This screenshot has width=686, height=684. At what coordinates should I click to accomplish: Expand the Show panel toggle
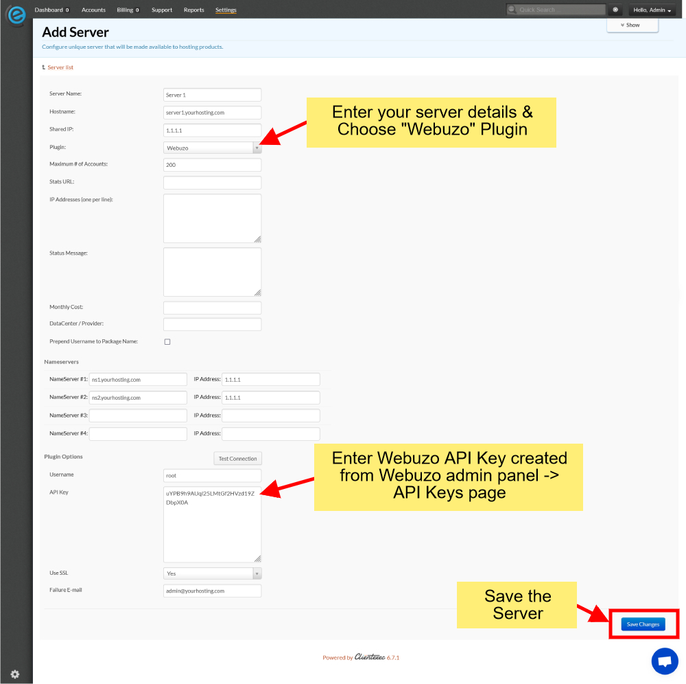[631, 25]
